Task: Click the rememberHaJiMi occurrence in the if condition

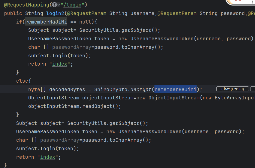Action: coord(46,22)
